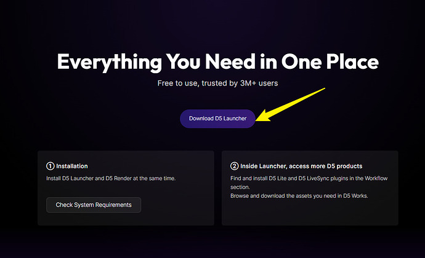The image size is (425, 258).
Task: Click the circled number 2 icon
Action: tap(234, 166)
